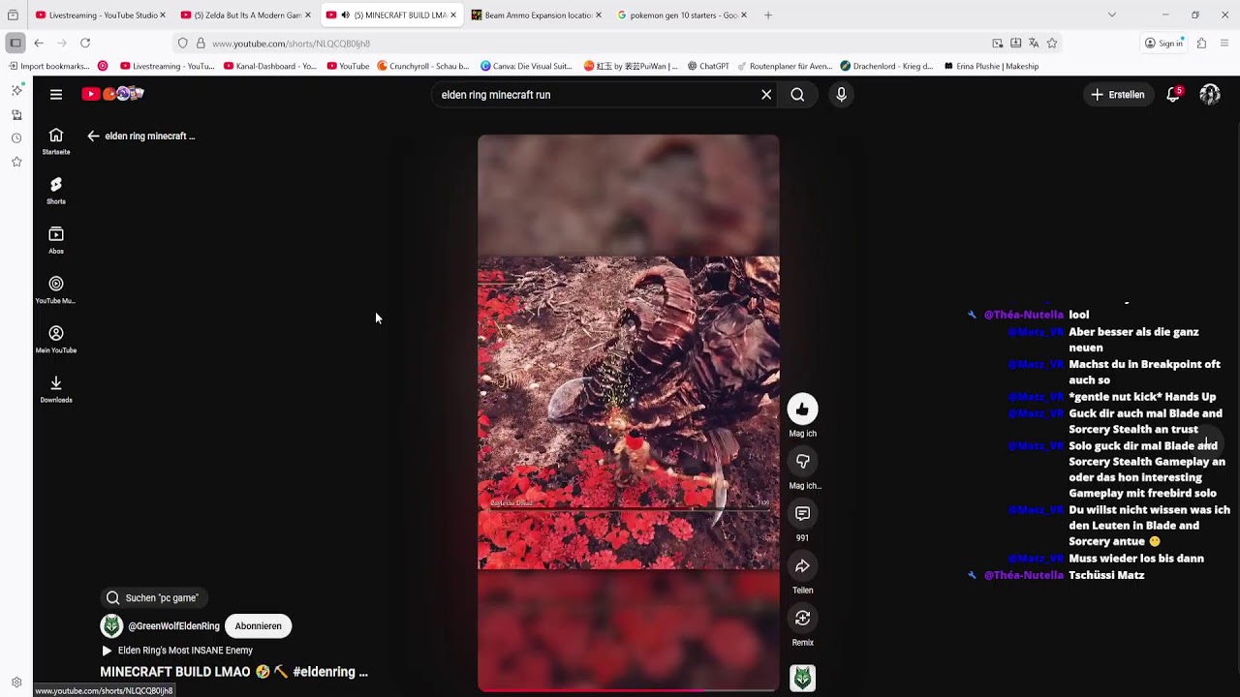
Task: Click chat message "Muss wieder los bis dann"
Action: (x=1136, y=559)
